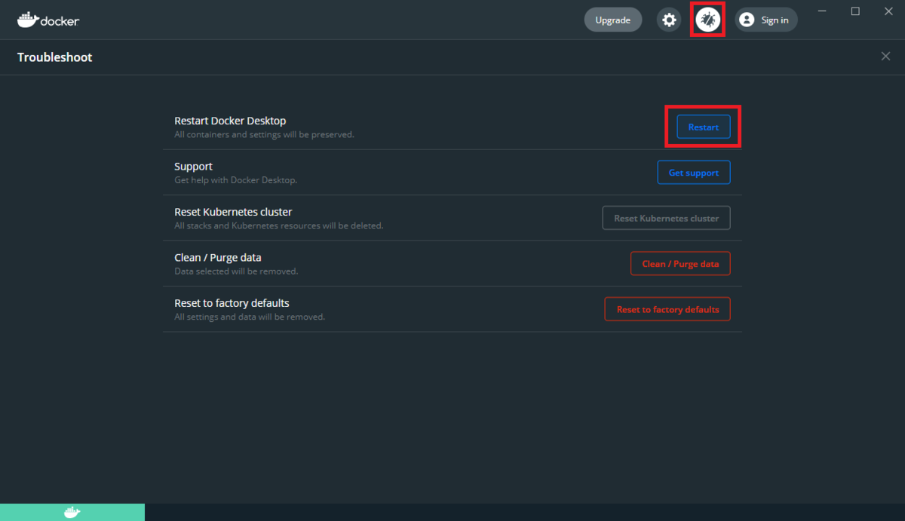The image size is (905, 521).
Task: Click the 'Restart Docker Desktop' label
Action: (x=230, y=121)
